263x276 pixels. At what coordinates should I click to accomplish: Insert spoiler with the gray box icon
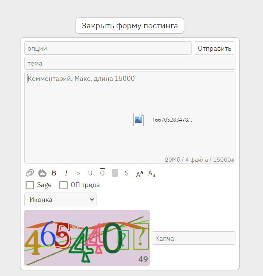(115, 173)
